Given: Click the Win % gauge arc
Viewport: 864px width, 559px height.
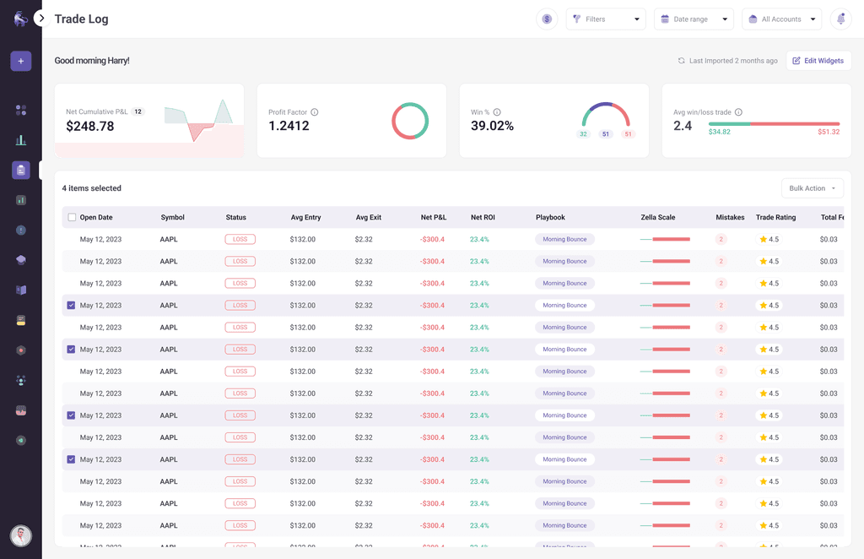Looking at the screenshot, I should [x=606, y=113].
